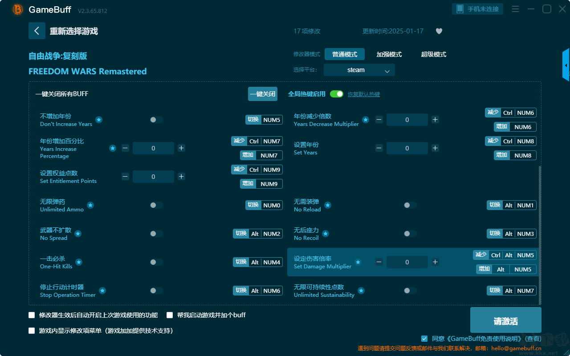This screenshot has height=356, width=570.
Task: Click star icon beside Unlimited Ammo
Action: pyautogui.click(x=90, y=205)
